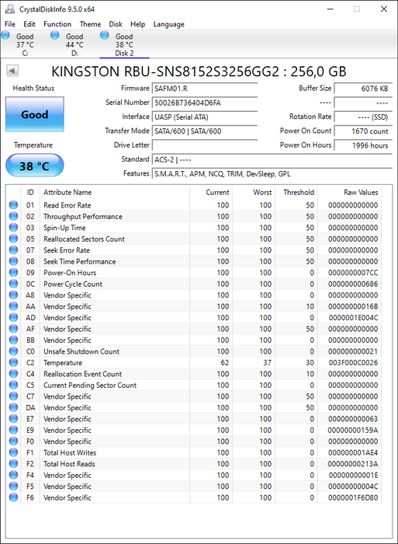Image resolution: width=398 pixels, height=544 pixels.
Task: Click status circle for Unsafe Shutdown Count
Action: tap(13, 351)
